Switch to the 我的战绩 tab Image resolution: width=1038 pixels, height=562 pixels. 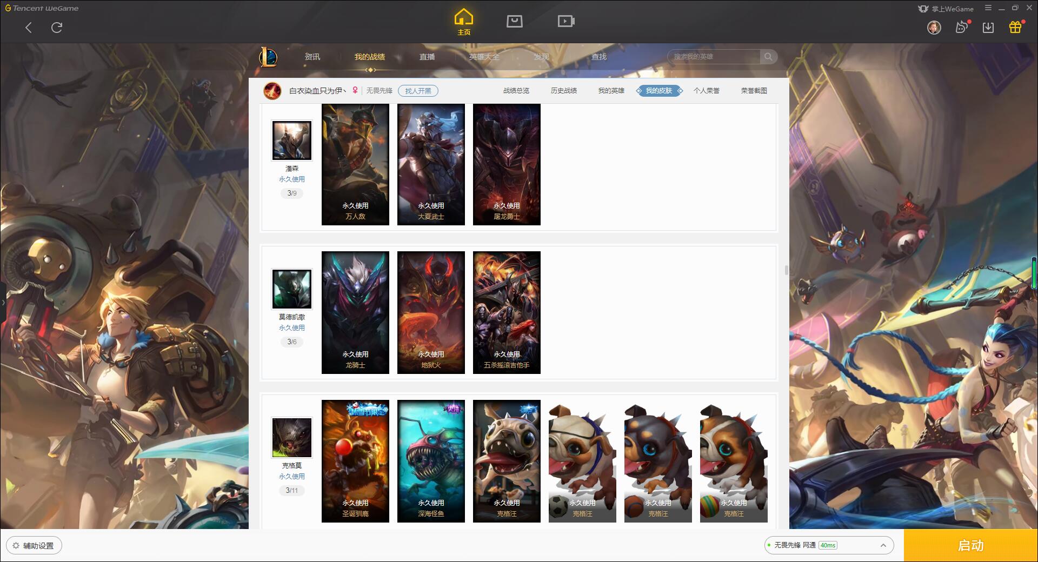[x=370, y=57]
